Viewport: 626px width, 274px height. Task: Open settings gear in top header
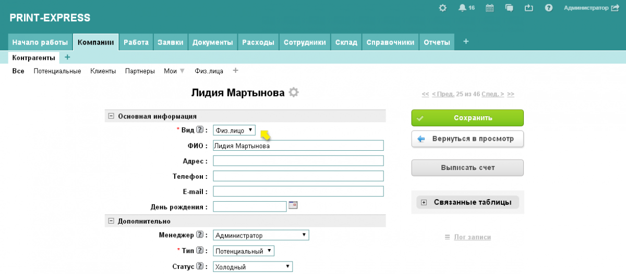[442, 8]
